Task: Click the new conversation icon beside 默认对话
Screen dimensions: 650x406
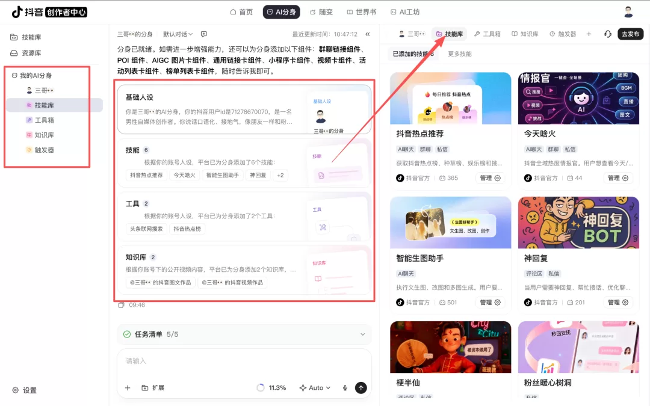Action: (x=204, y=34)
